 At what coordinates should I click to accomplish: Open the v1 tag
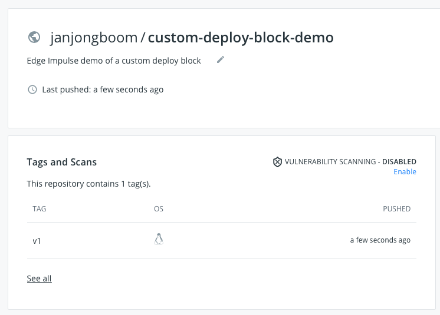[x=37, y=241]
